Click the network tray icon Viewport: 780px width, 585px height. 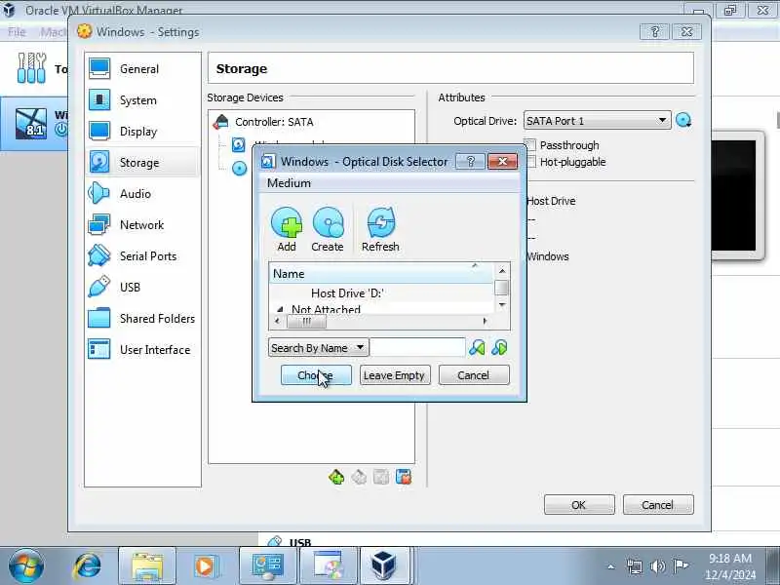pos(635,566)
